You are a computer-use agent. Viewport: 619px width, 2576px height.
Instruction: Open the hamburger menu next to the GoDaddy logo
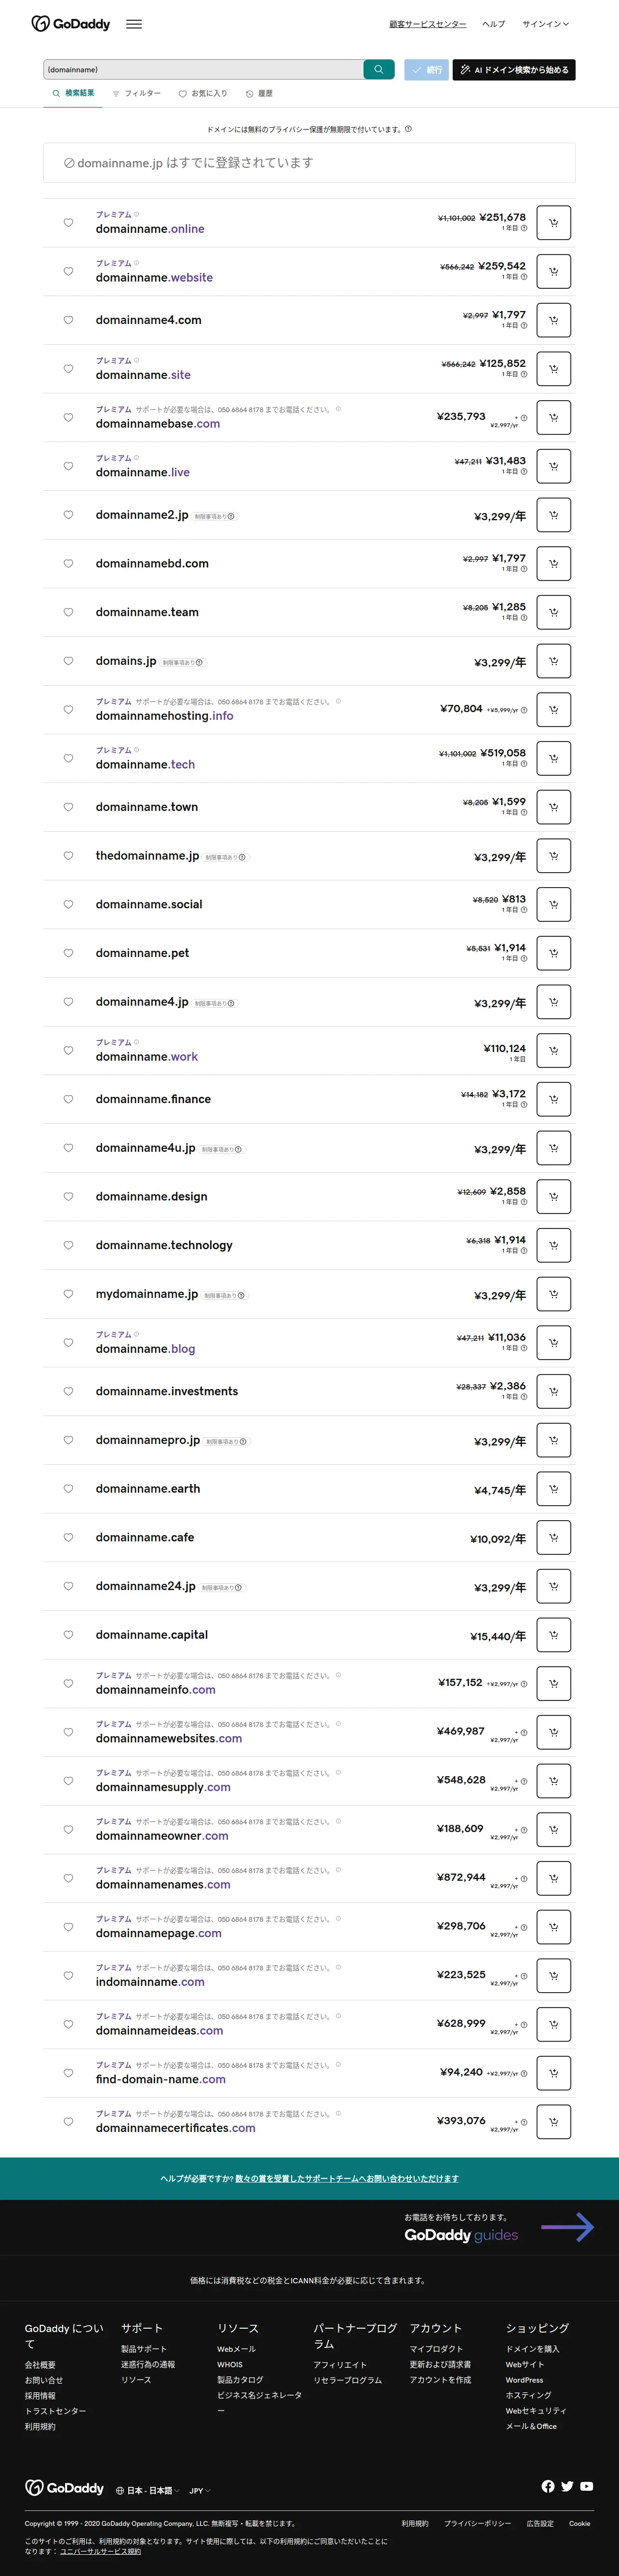134,24
